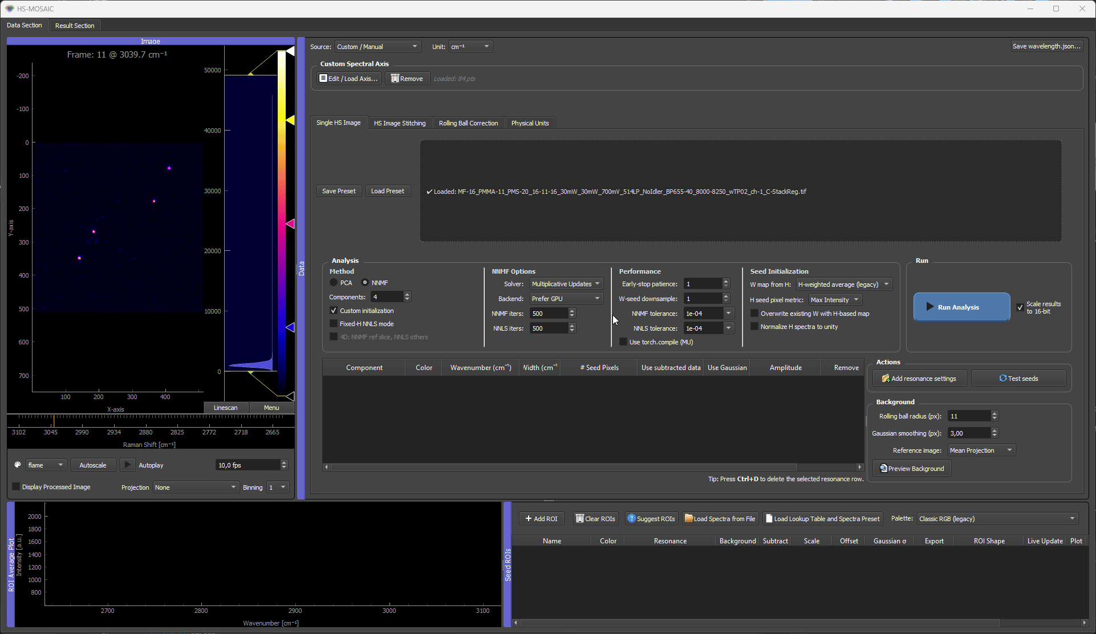This screenshot has width=1096, height=634.
Task: Load Lookup Table and Spectra Preset
Action: [x=823, y=519]
